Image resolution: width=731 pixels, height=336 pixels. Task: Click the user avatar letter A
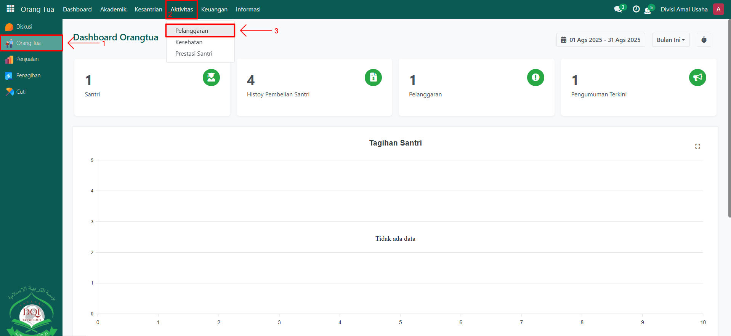click(718, 9)
